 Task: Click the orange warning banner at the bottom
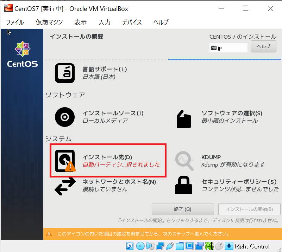pos(141,233)
